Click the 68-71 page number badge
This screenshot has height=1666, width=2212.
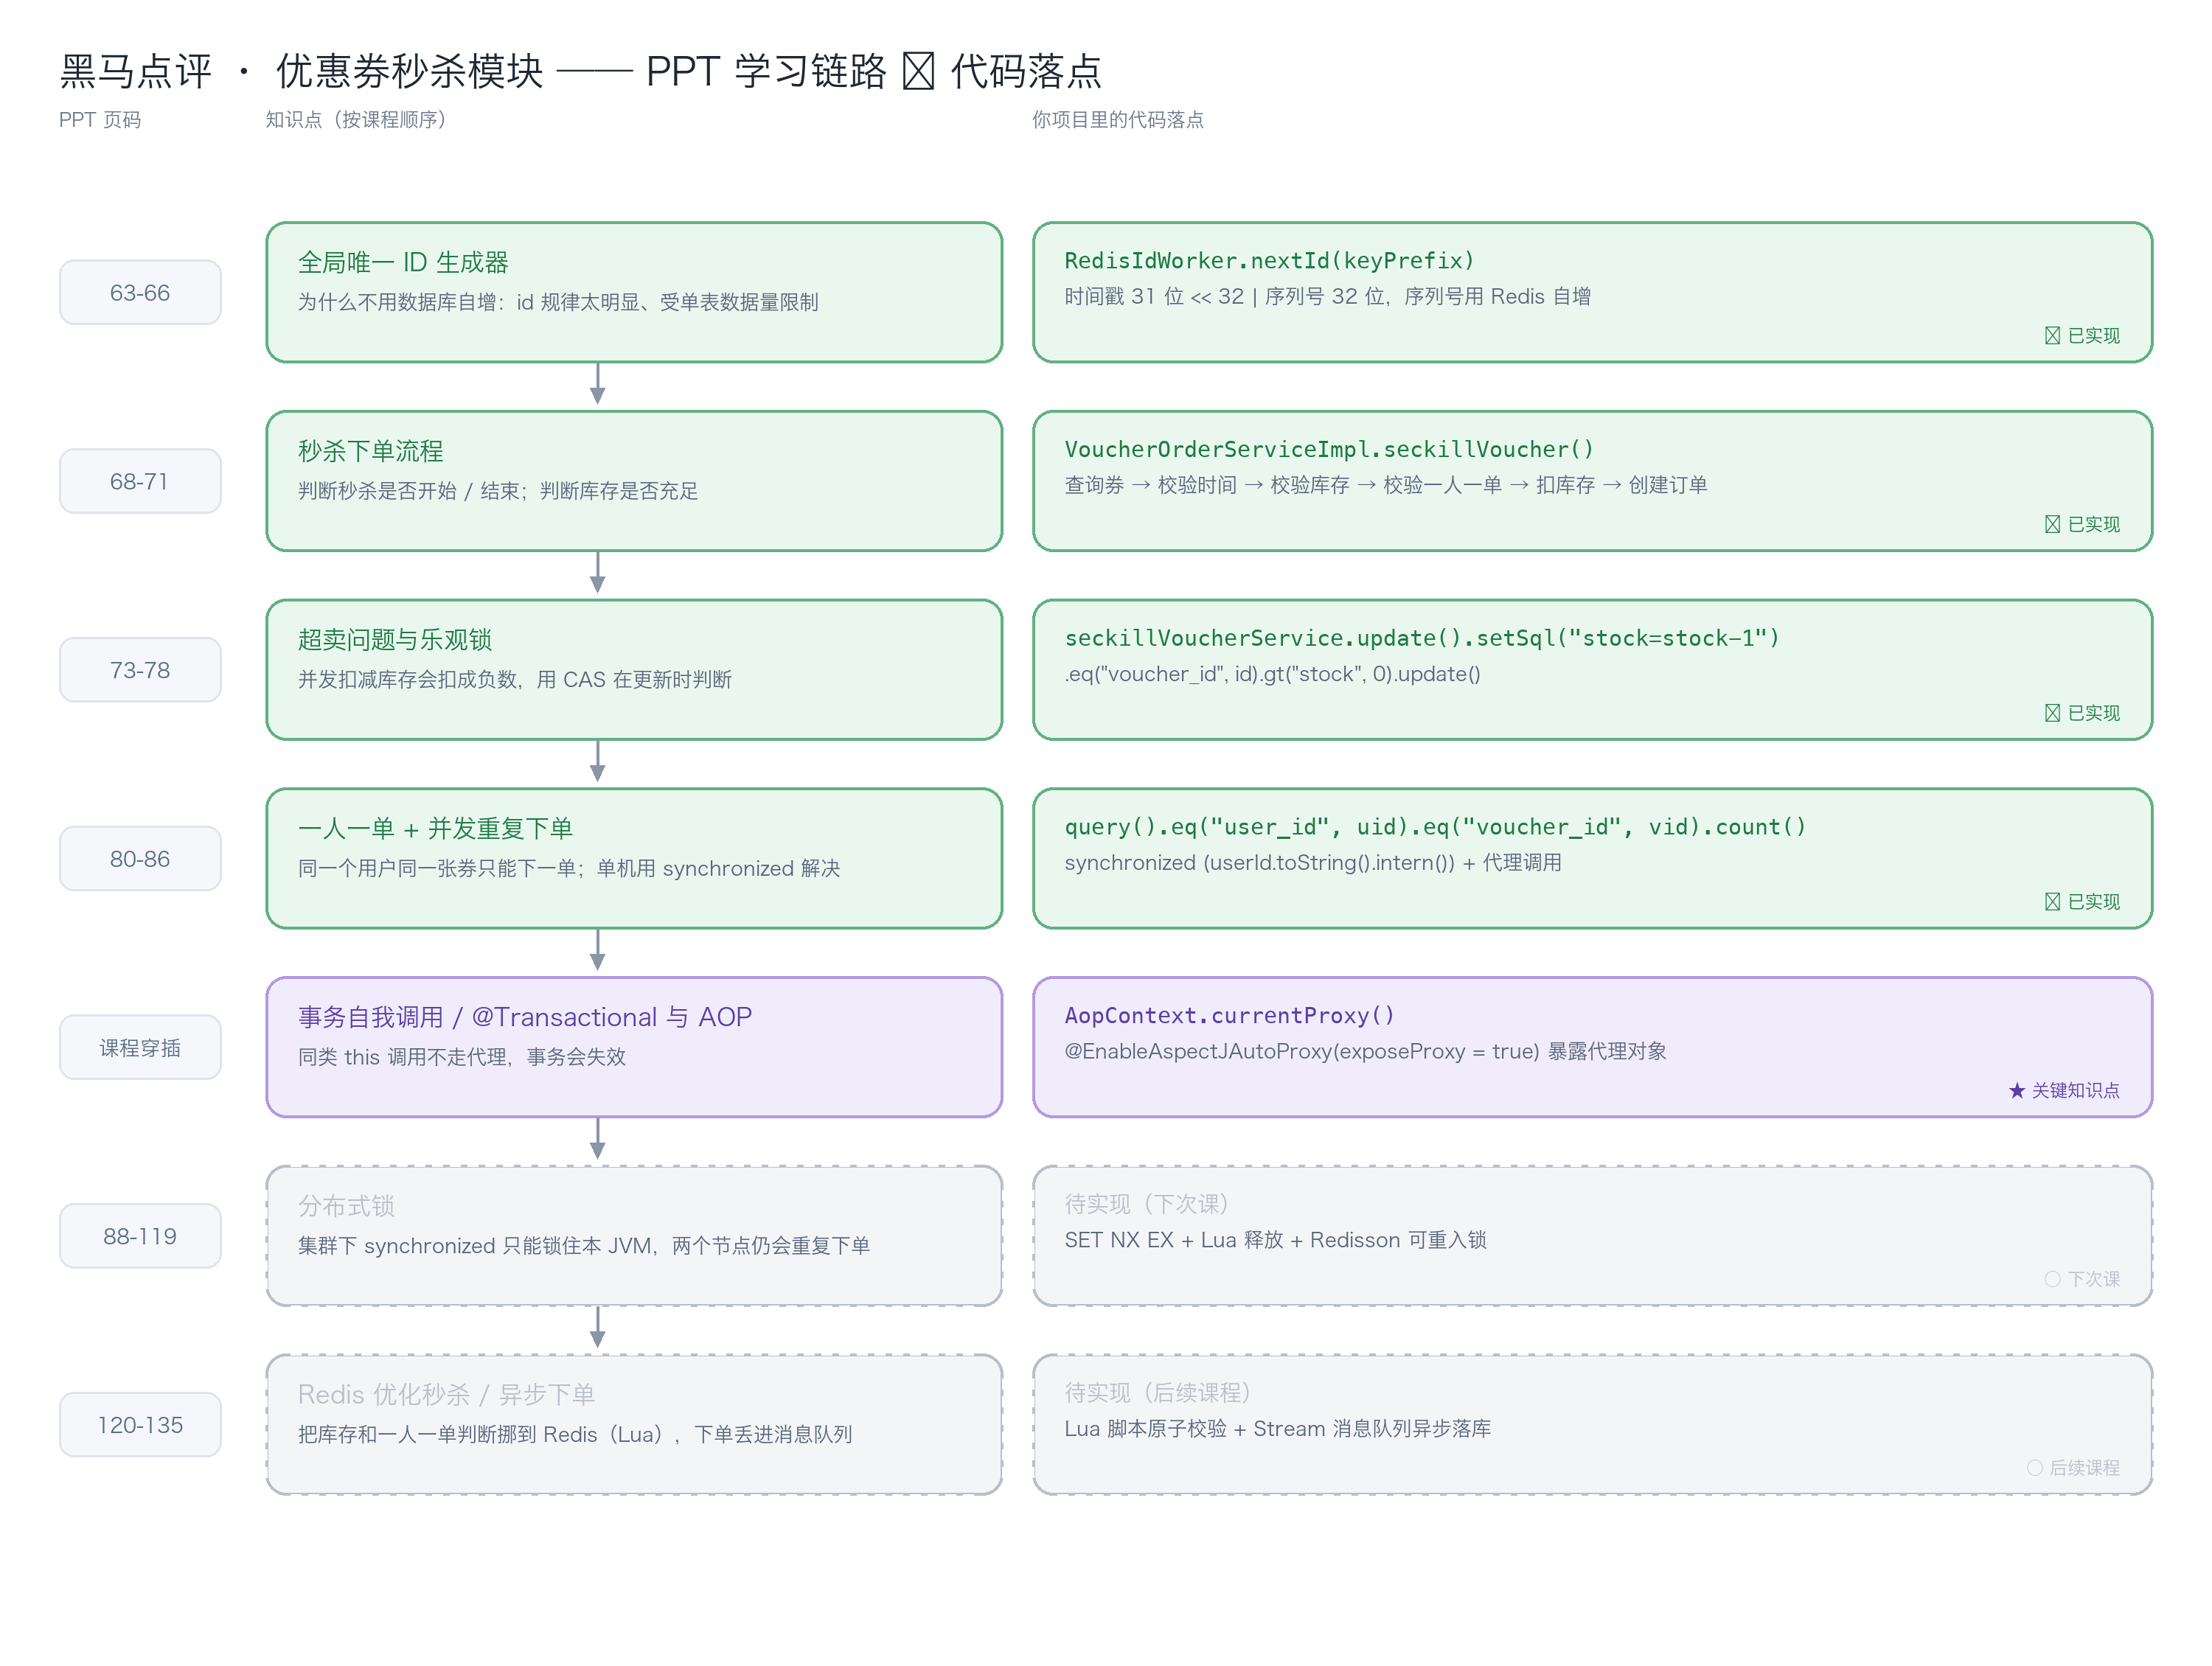[x=140, y=481]
